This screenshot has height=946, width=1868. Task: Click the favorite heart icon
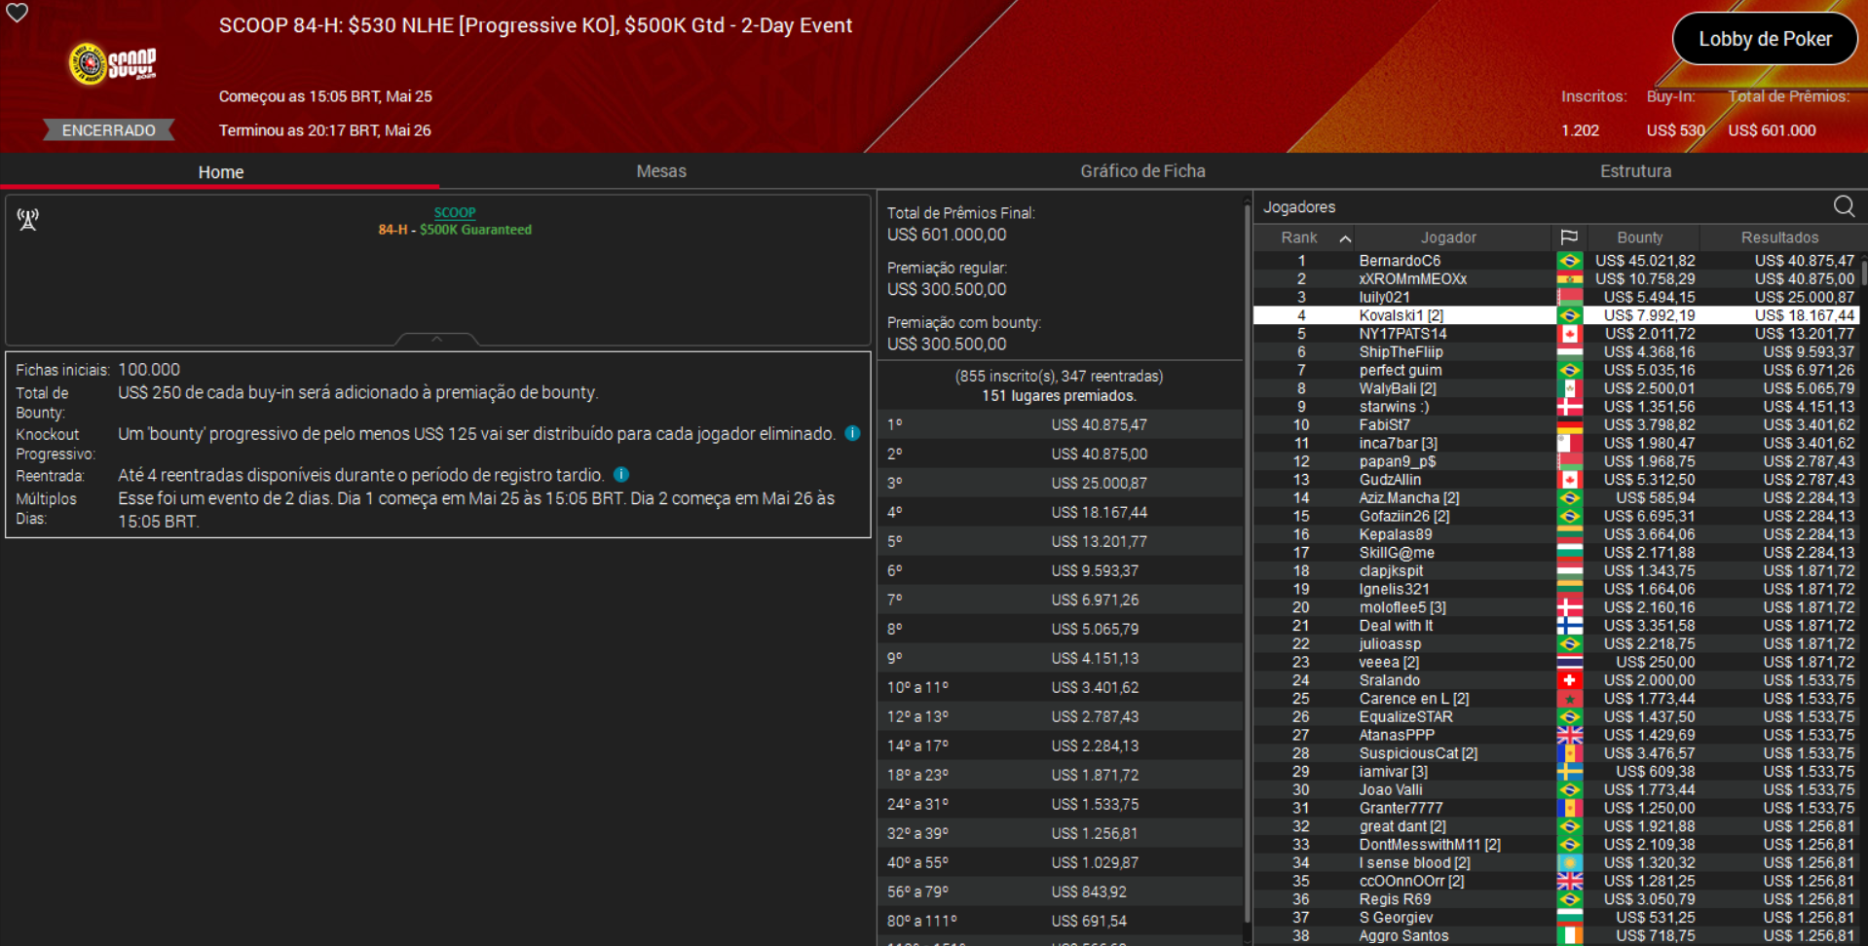coord(18,13)
